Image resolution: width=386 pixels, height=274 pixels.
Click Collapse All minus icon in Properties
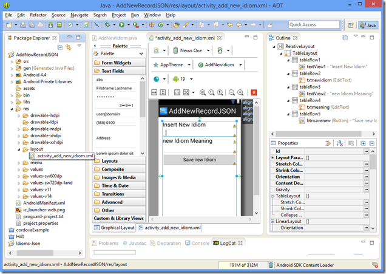372,143
